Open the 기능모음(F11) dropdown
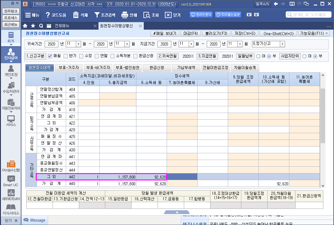 coord(314,34)
